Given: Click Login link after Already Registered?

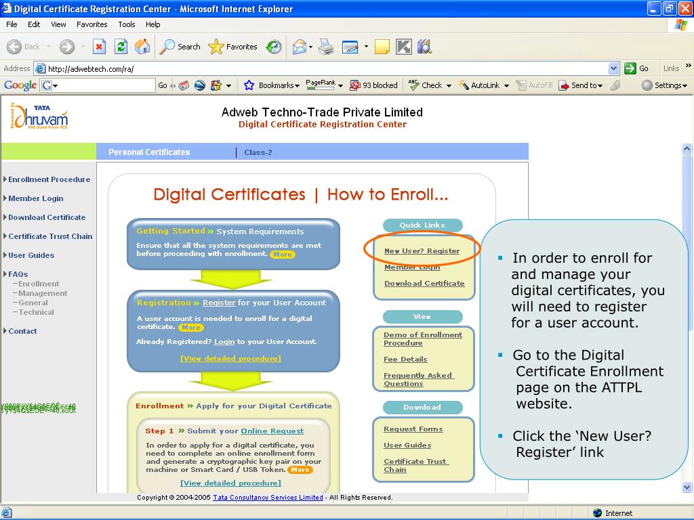Looking at the screenshot, I should 224,341.
